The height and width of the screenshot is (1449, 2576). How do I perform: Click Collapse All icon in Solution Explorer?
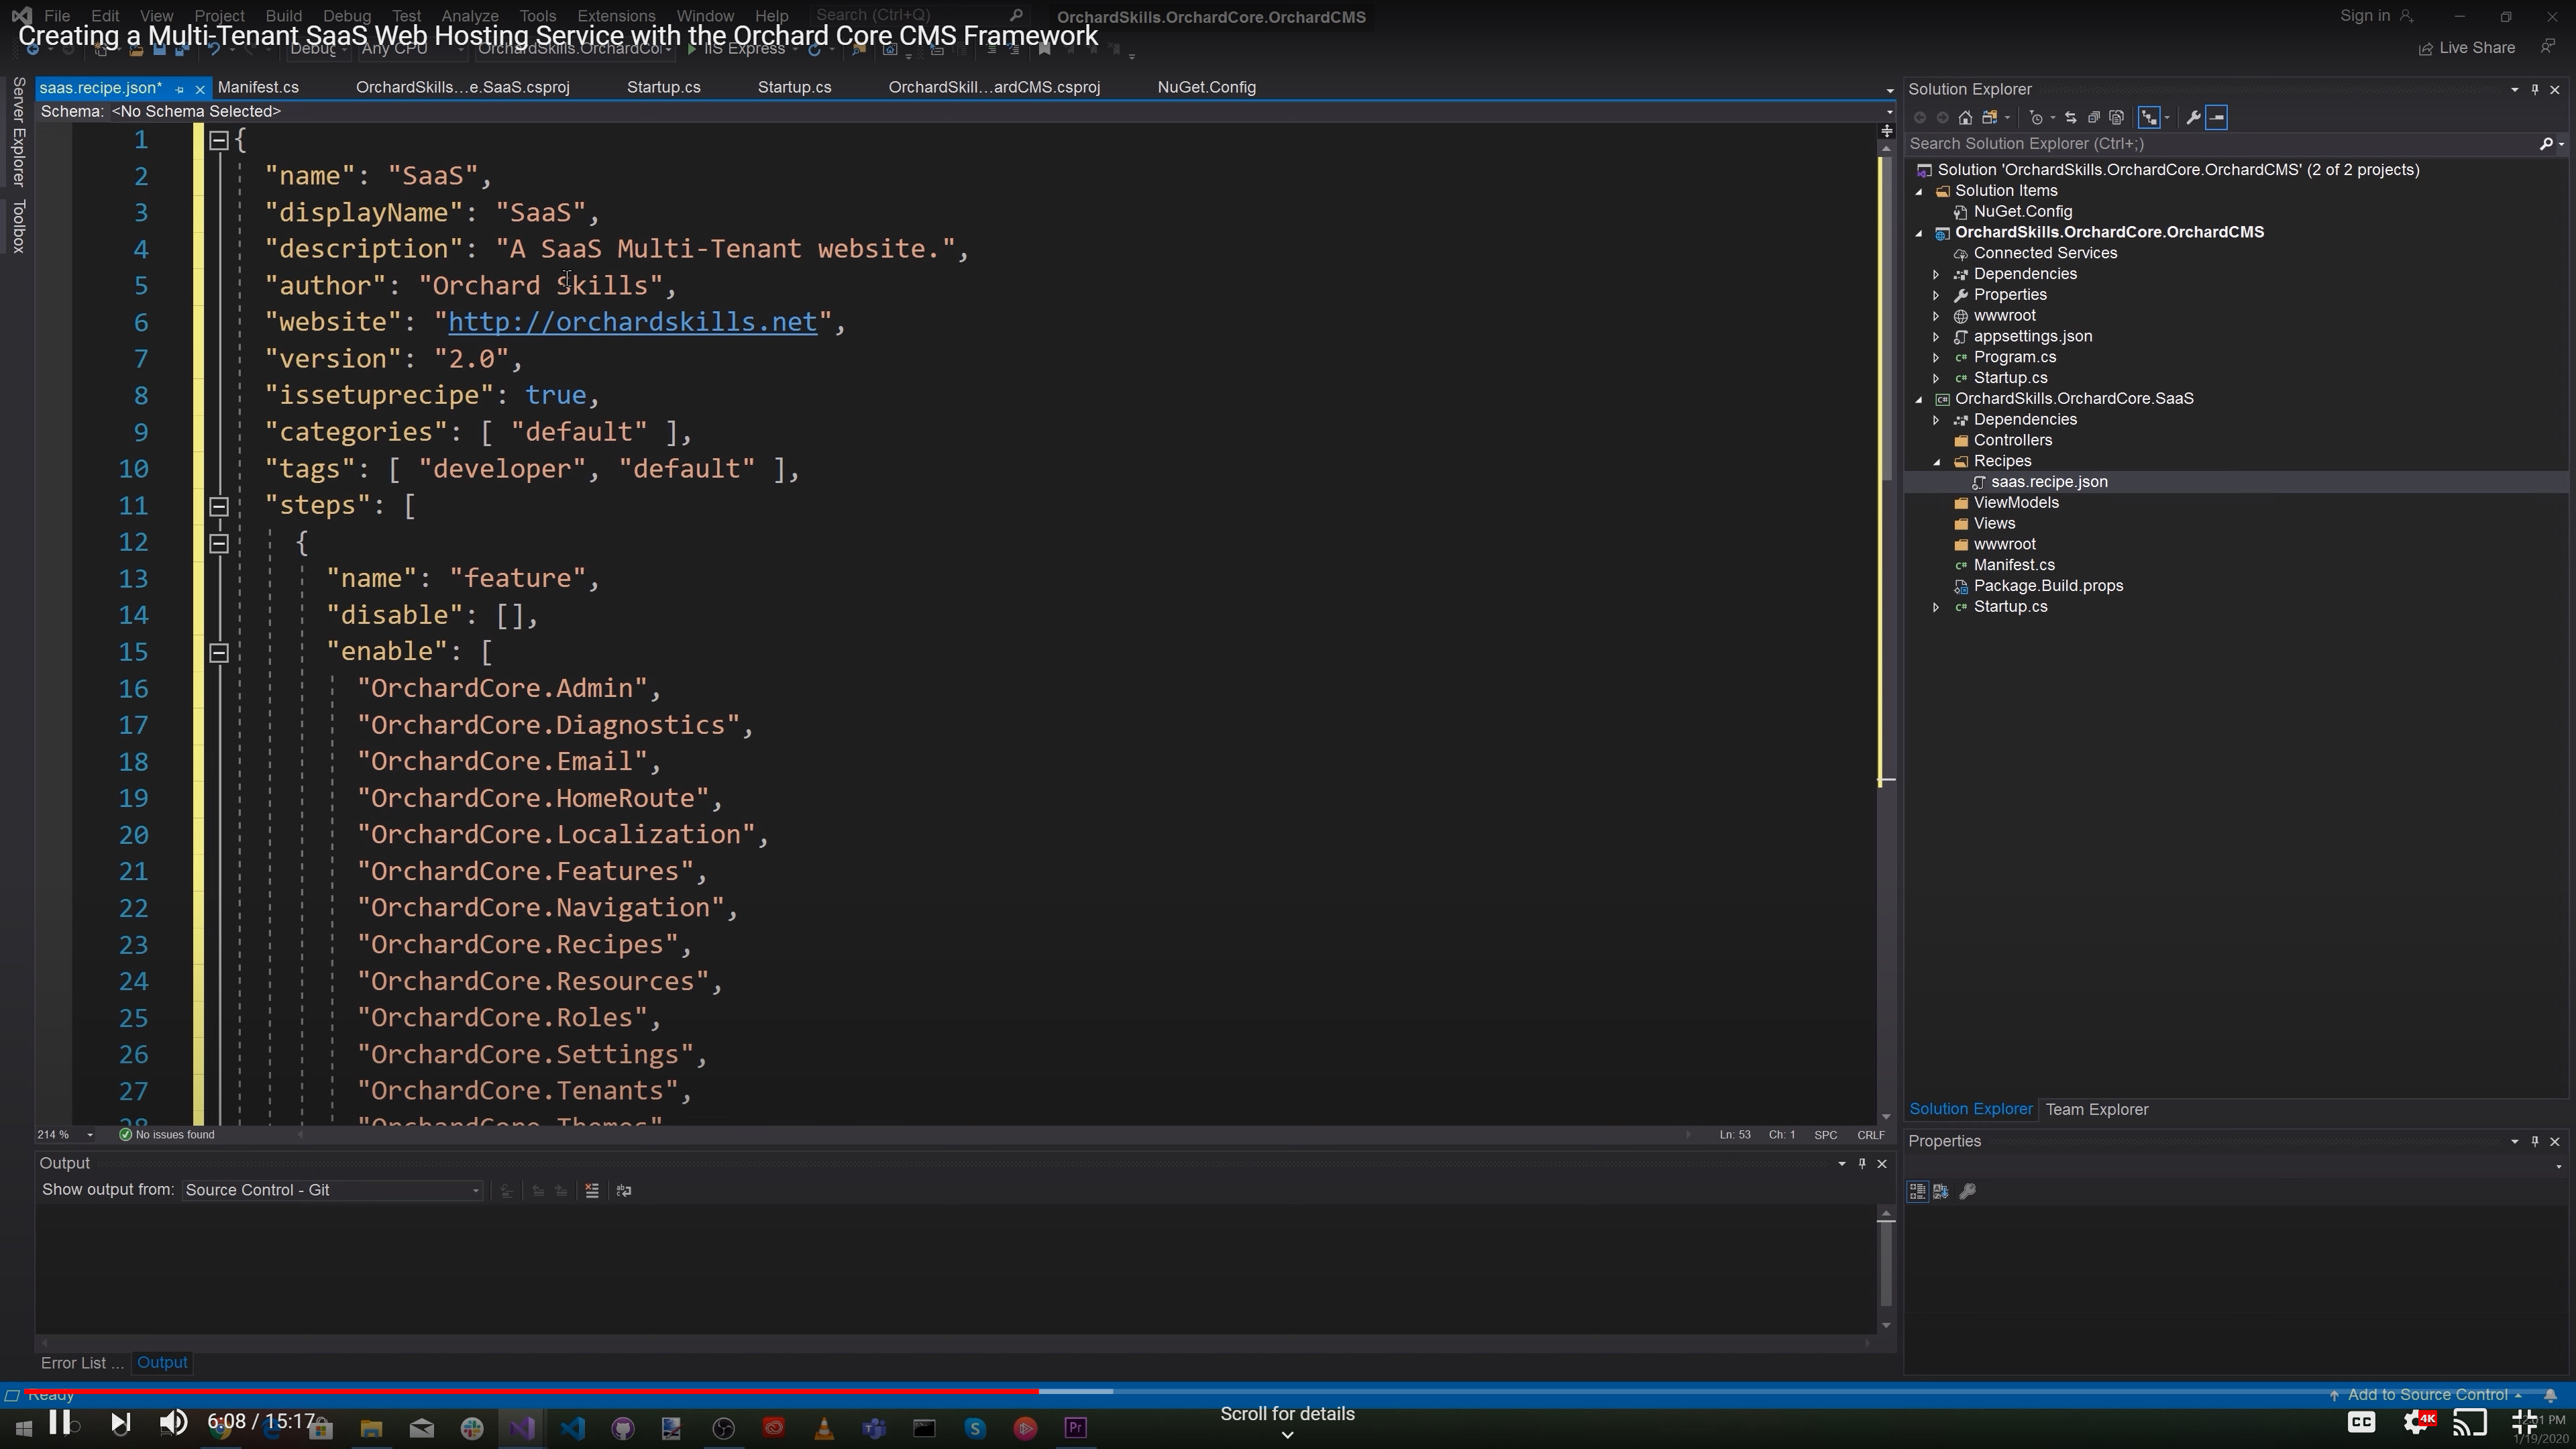click(2093, 117)
